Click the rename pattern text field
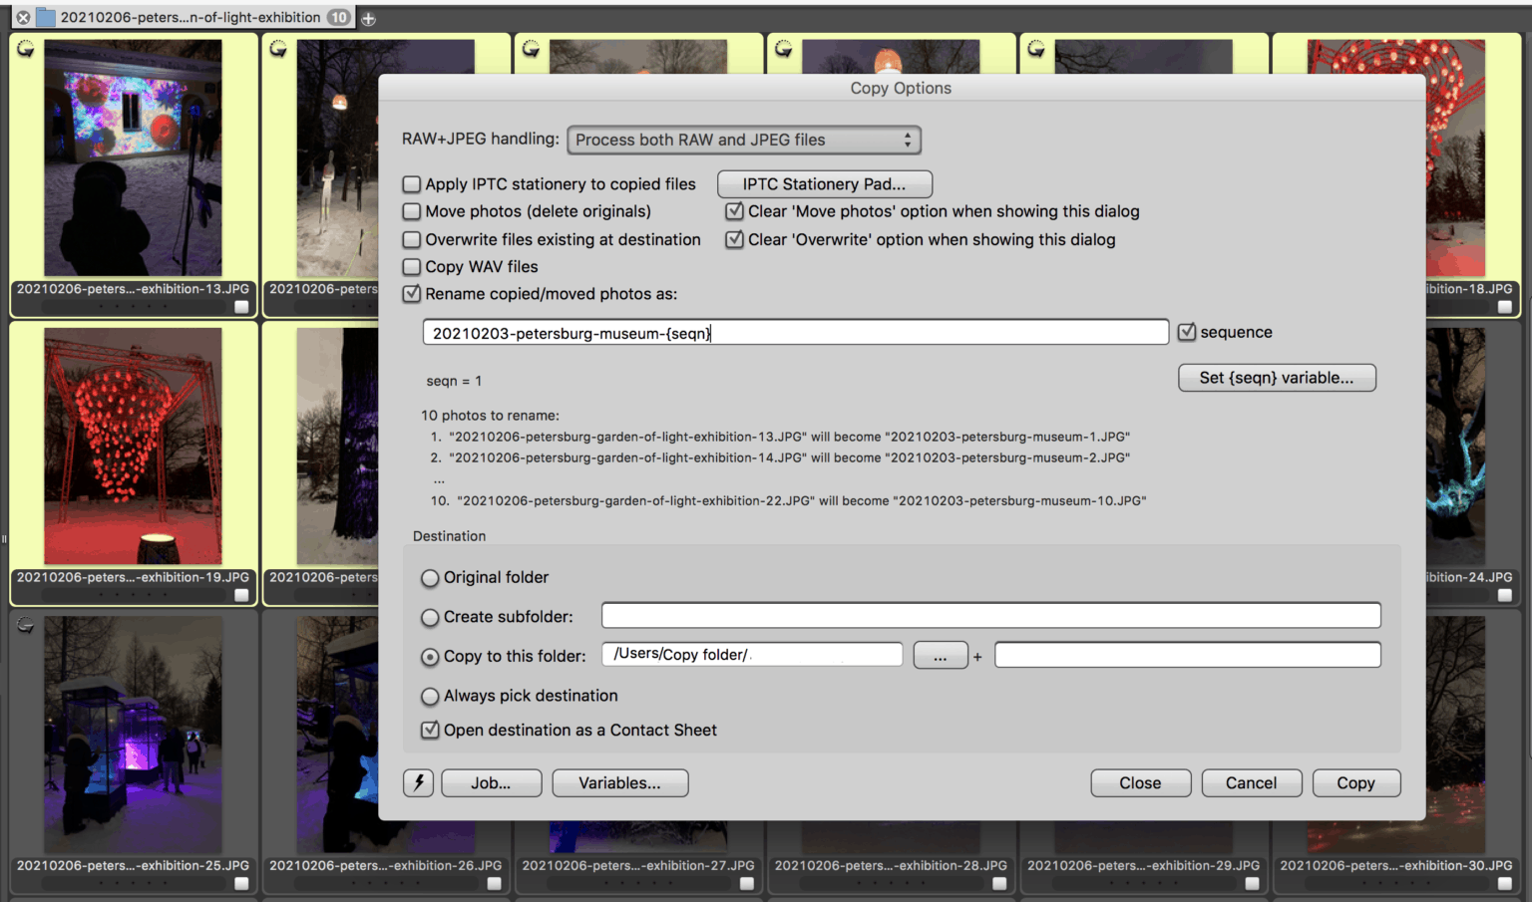 (795, 332)
